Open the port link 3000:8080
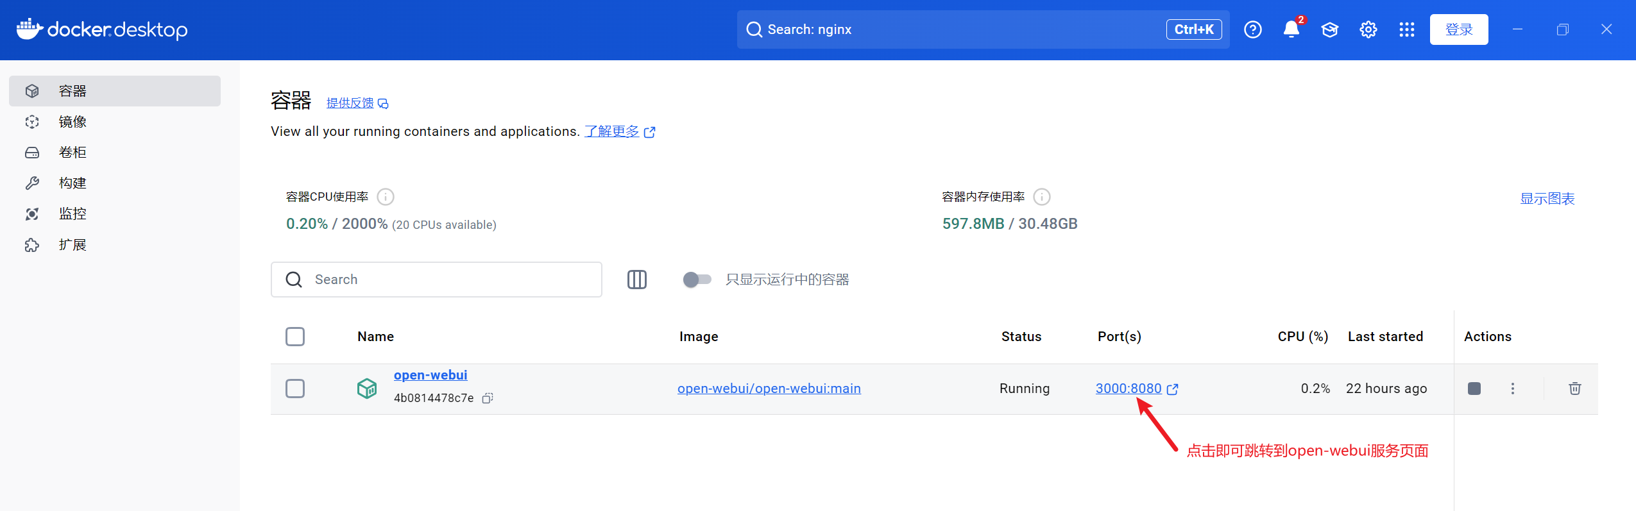Screen dimensions: 1636x511 click(1129, 389)
